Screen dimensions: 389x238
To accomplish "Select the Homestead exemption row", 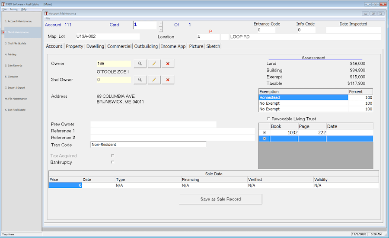I will (303, 98).
